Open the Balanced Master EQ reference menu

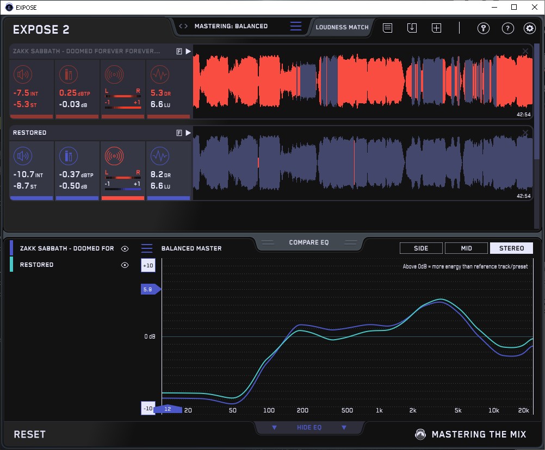[x=147, y=248]
